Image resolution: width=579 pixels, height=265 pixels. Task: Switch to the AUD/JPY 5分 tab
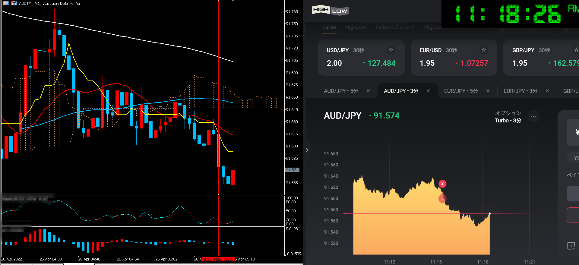coord(341,91)
